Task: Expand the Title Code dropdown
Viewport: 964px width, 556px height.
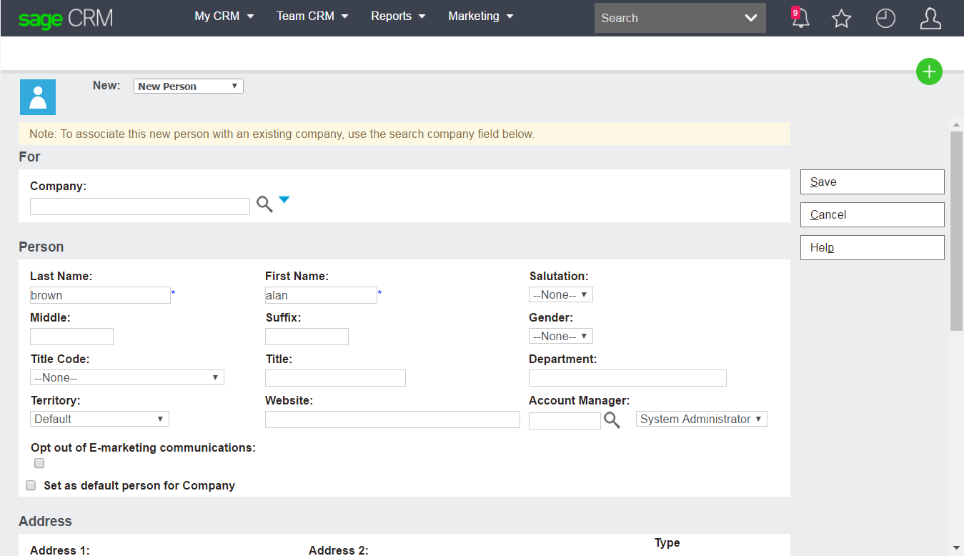Action: point(126,377)
